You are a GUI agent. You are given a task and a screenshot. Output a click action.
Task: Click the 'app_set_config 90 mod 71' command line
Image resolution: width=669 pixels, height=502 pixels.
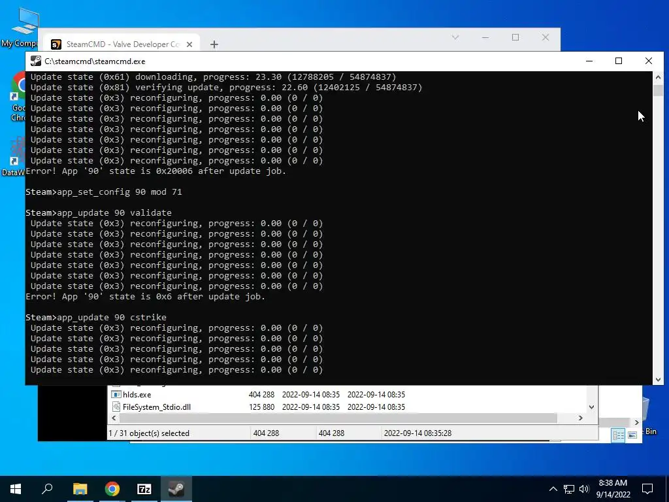pos(104,192)
